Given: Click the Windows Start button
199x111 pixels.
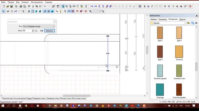Looking at the screenshot, I should tap(3, 106).
